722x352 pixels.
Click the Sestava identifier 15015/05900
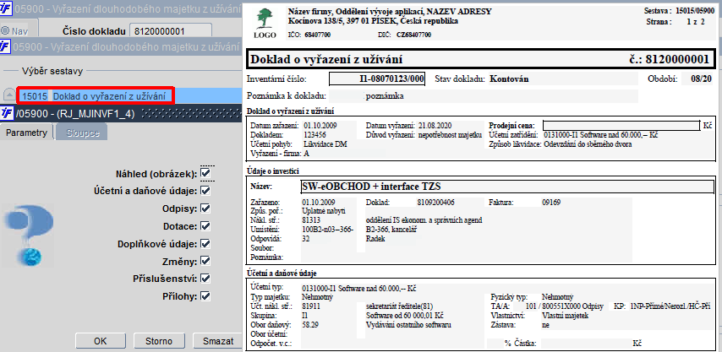[695, 11]
